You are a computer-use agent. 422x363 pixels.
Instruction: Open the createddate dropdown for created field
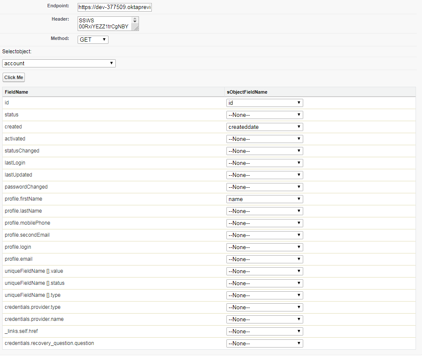point(264,127)
